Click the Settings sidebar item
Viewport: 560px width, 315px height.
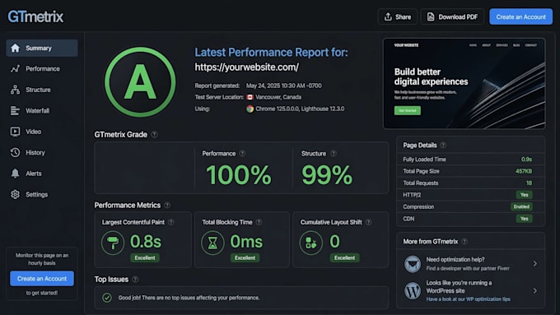(42, 194)
